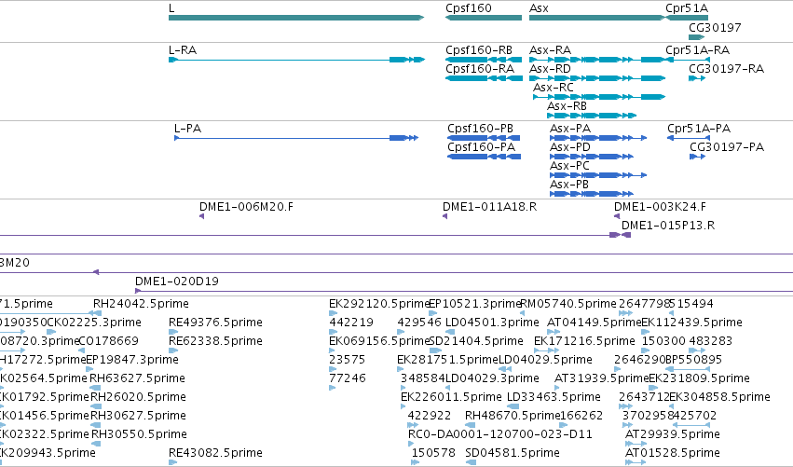
Task: Open the 'Cpsf160-RA' transcript label
Action: [480, 69]
